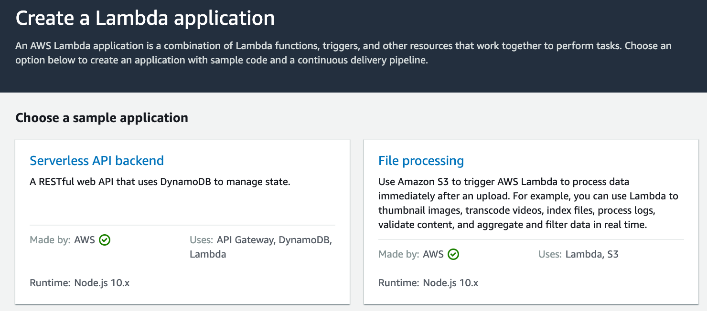Click the Choose a sample application heading

point(101,118)
